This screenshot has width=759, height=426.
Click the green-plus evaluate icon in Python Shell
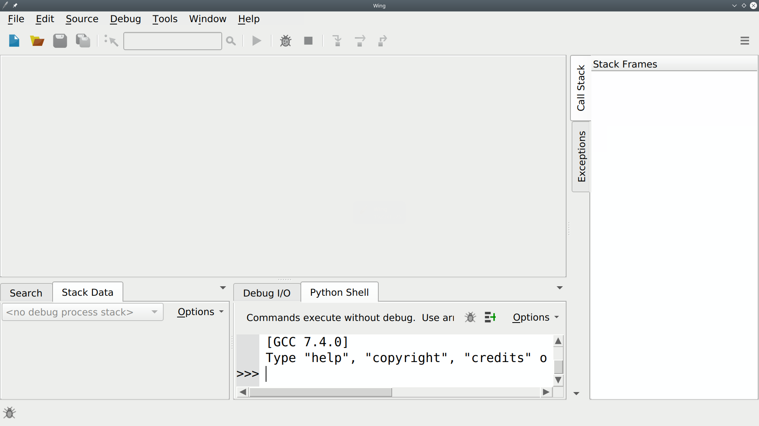click(x=490, y=317)
